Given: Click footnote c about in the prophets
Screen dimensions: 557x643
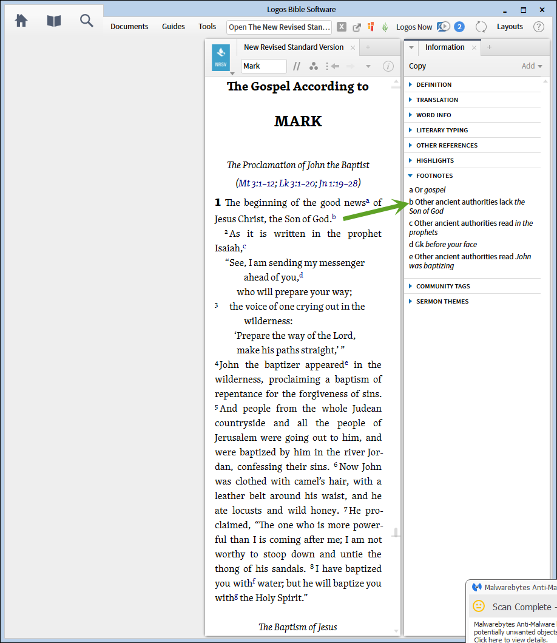Looking at the screenshot, I should tap(470, 228).
